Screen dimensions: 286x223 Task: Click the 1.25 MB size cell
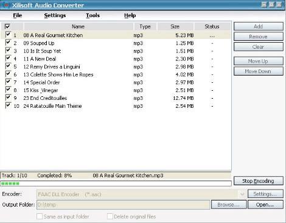(x=184, y=43)
